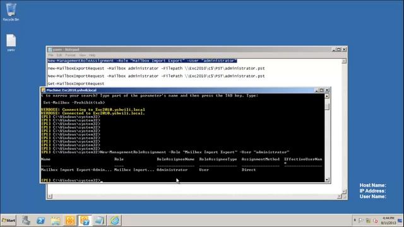The width and height of the screenshot is (404, 227).
Task: Click the 'Name' column header in shell output
Action: pos(45,160)
